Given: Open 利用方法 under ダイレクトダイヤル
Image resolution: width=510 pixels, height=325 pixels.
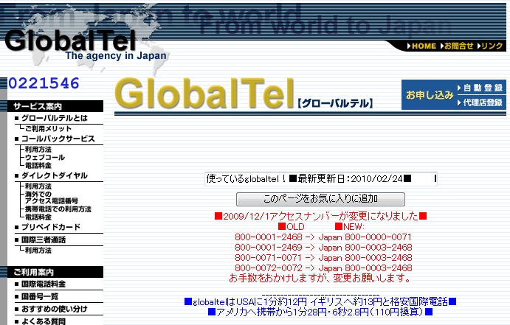Looking at the screenshot, I should pyautogui.click(x=38, y=186).
